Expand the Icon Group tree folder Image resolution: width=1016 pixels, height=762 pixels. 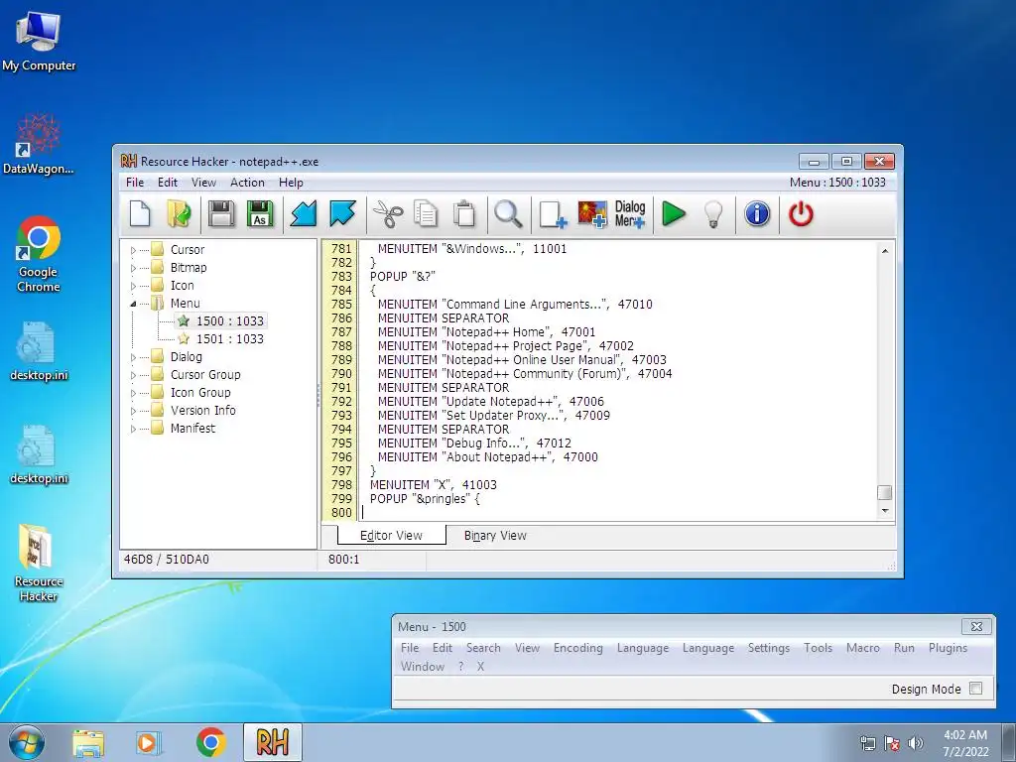click(x=134, y=393)
